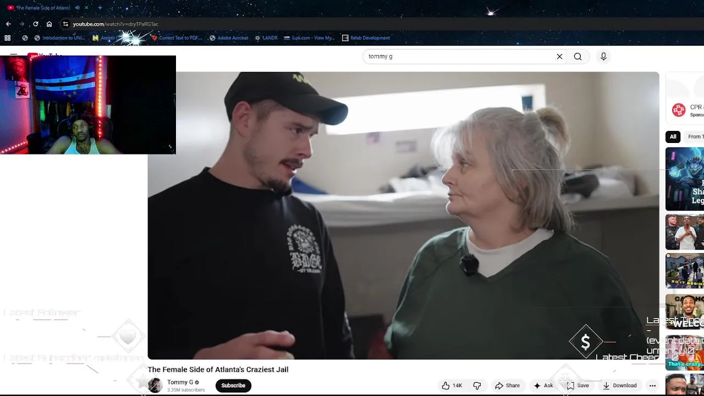Open the 'WELCOME' video thumbnail
Image resolution: width=704 pixels, height=396 pixels.
tap(685, 312)
